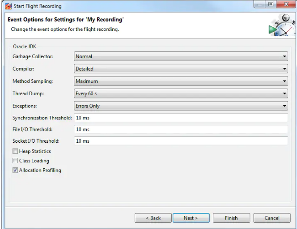This screenshot has height=229, width=297.
Task: Enable the Class Loading checkbox
Action: (x=15, y=161)
